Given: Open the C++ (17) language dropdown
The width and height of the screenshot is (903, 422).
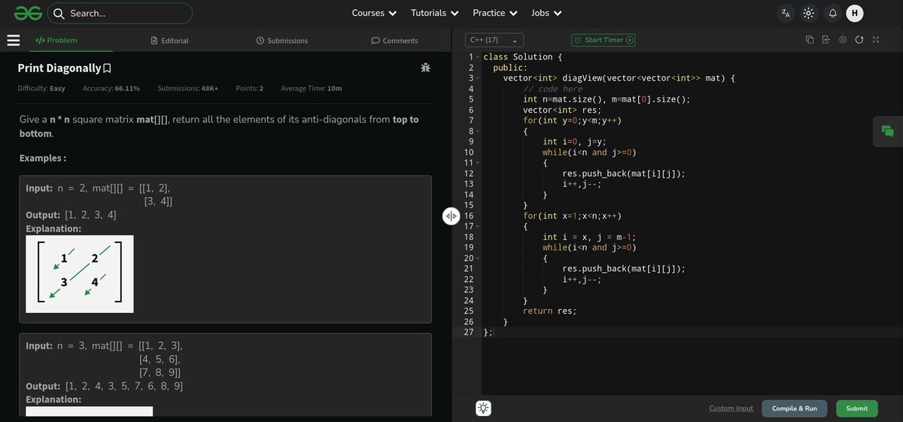Looking at the screenshot, I should pos(494,40).
